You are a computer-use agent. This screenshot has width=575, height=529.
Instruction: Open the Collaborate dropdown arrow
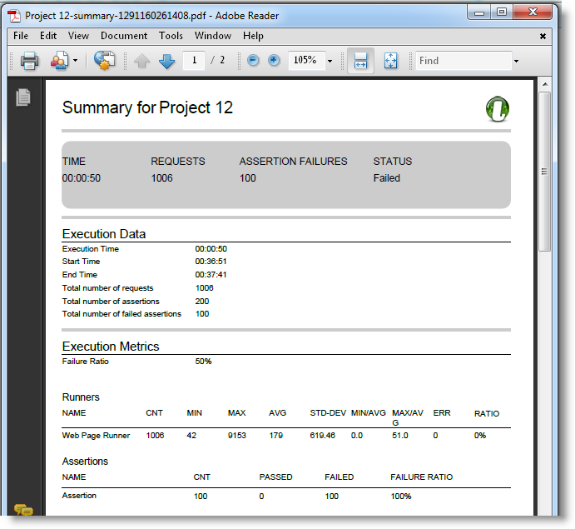pyautogui.click(x=75, y=61)
